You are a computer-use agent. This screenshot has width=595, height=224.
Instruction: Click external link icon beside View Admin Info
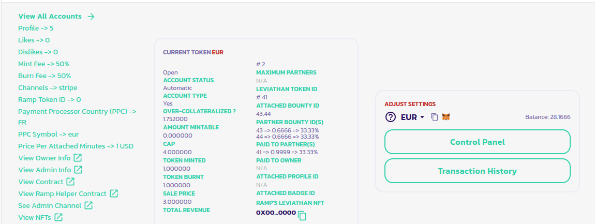[78, 170]
